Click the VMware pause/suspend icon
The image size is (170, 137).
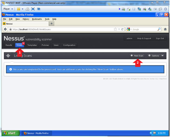coord(19,9)
